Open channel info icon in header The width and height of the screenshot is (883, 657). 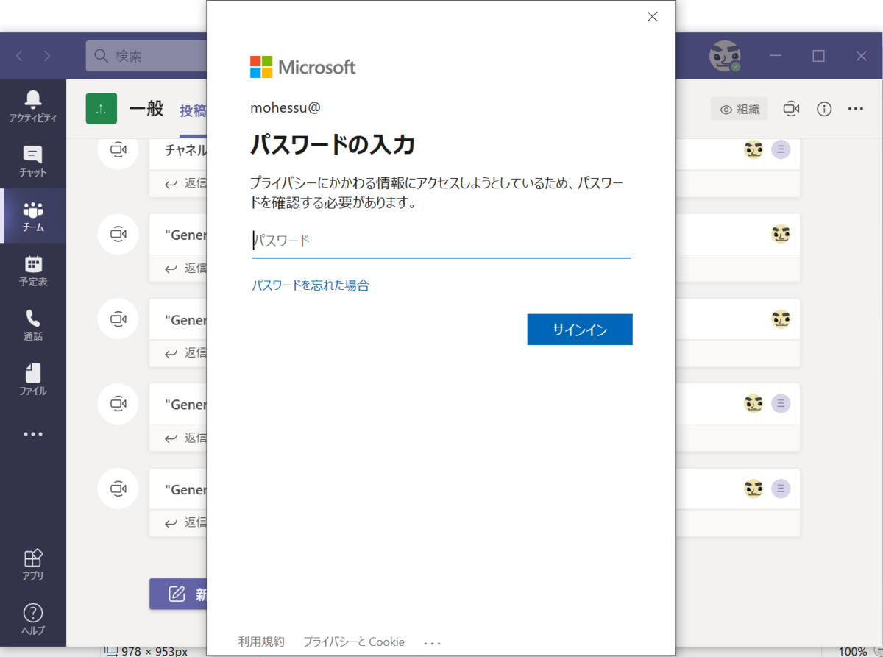click(x=824, y=109)
